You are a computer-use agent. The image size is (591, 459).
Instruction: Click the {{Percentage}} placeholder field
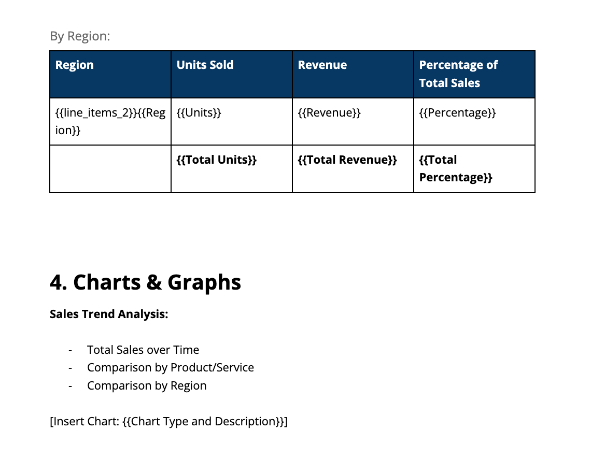[457, 112]
